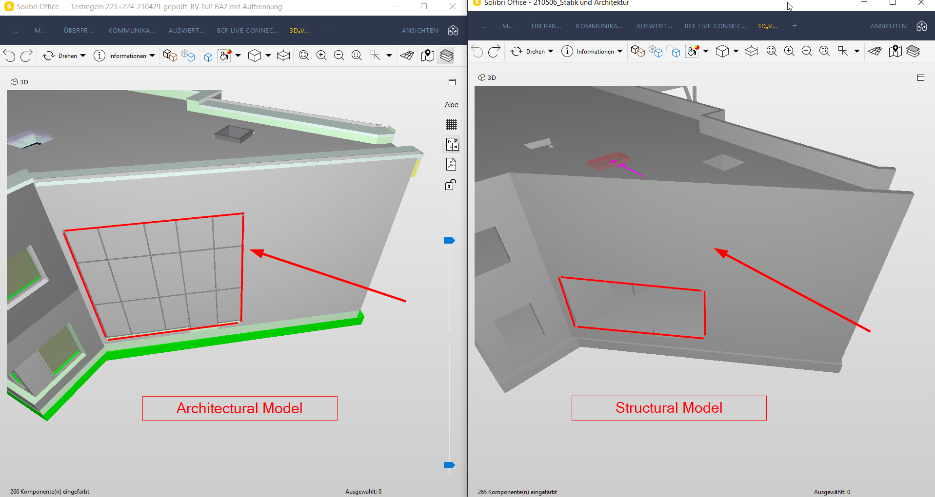Add new layout tab with plus, left window
Screen dimensions: 935x497
327,30
